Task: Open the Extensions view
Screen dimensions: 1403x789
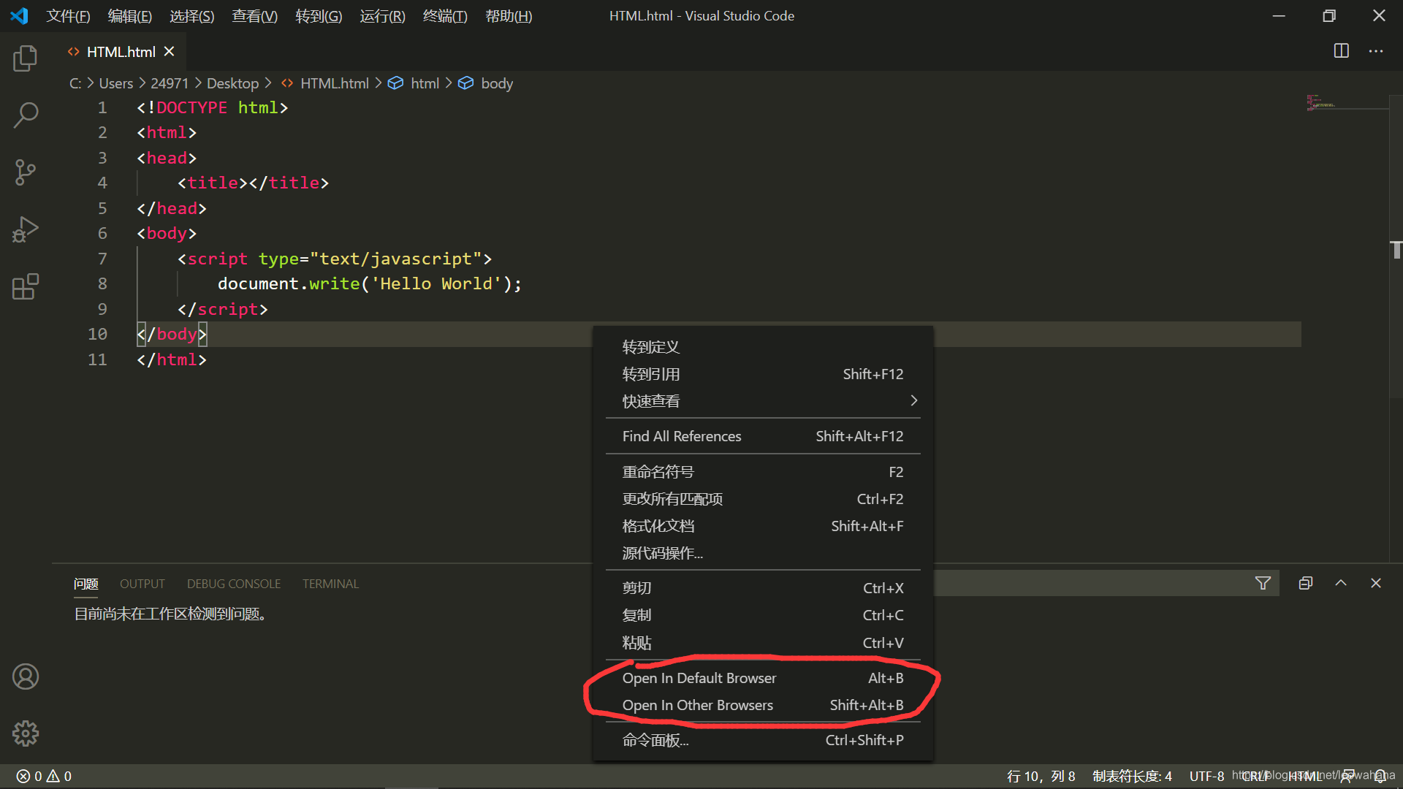Action: point(26,286)
